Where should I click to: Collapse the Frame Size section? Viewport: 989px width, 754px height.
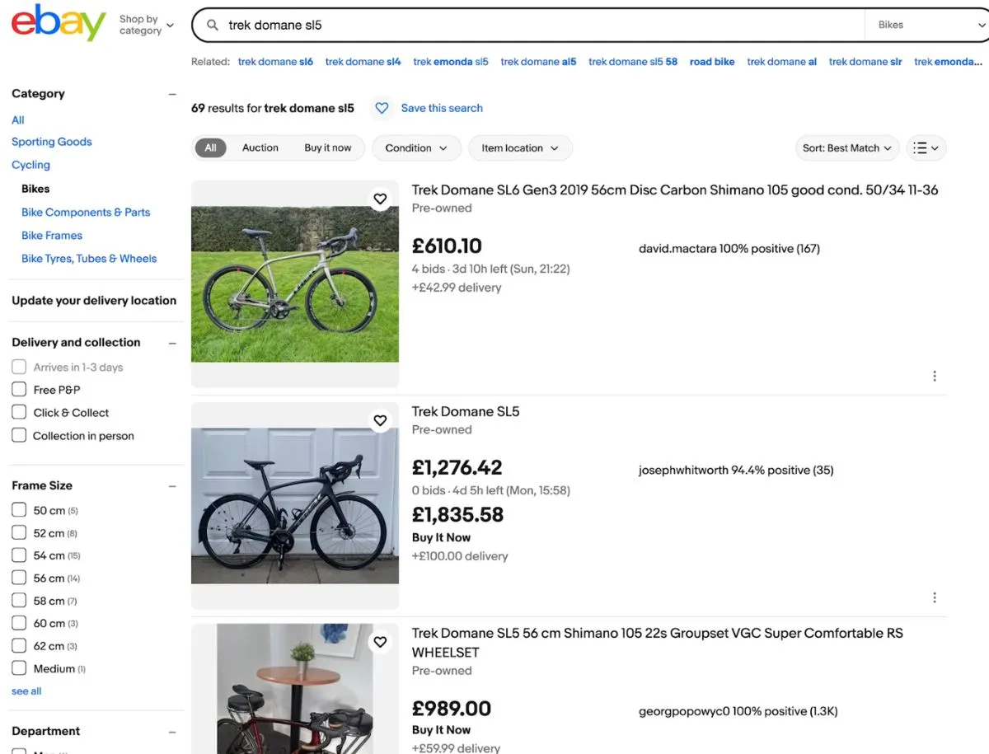coord(172,486)
